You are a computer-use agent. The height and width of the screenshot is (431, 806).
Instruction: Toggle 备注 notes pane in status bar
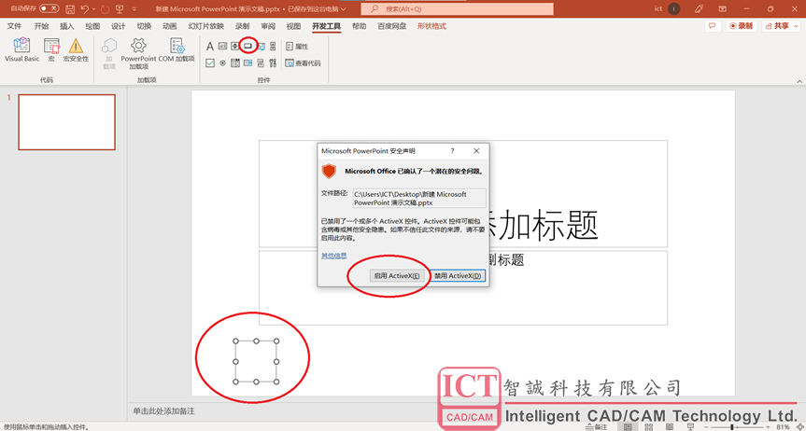tap(596, 427)
